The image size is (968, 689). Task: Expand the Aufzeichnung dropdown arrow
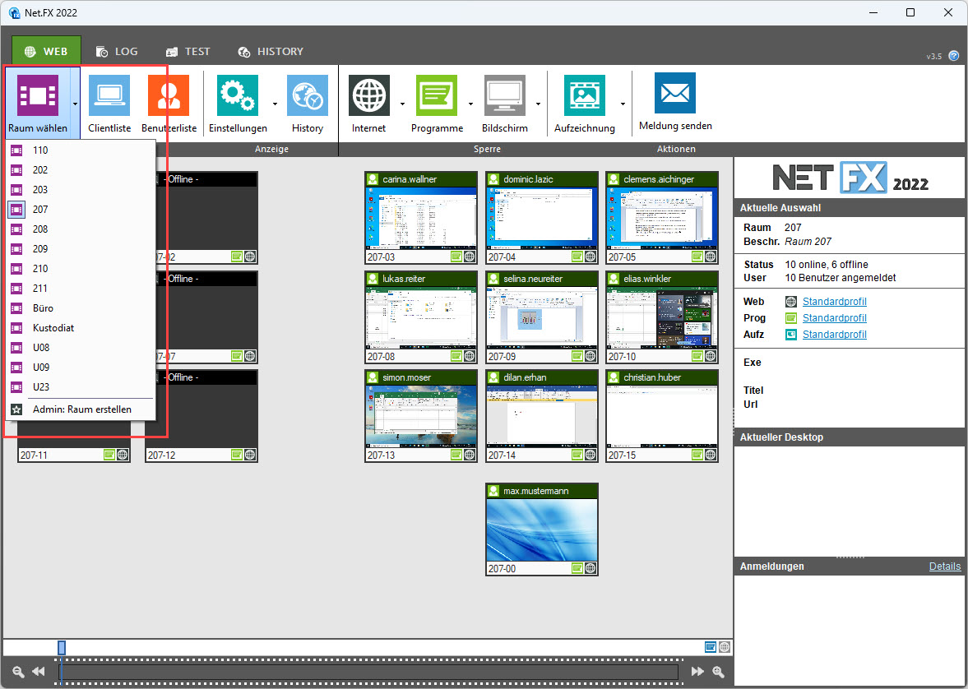coord(623,104)
